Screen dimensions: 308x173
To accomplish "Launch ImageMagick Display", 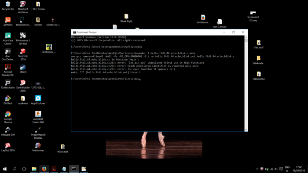I will tap(38, 133).
